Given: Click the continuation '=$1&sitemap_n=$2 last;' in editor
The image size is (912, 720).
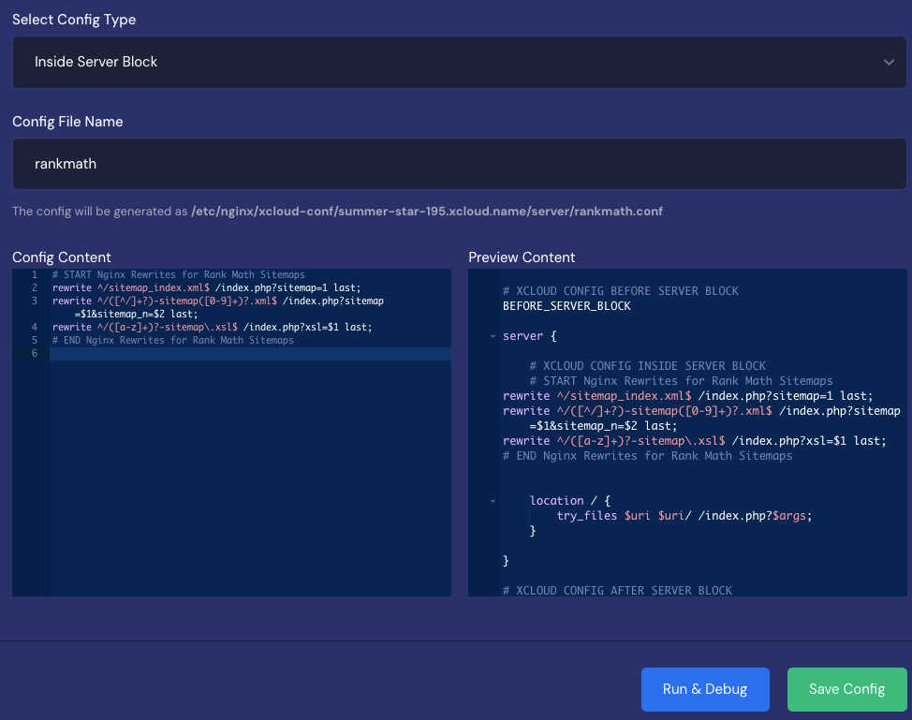Looking at the screenshot, I should (x=136, y=314).
